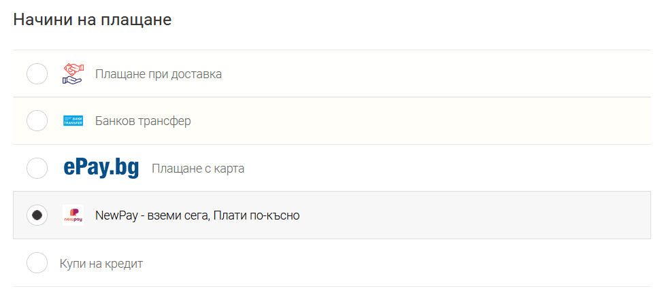Click the ePay.bg logo
This screenshot has height=297, width=662.
click(101, 169)
